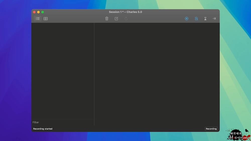Click the Repeat request refresh icon
Image resolution: width=251 pixels, height=141 pixels.
(126, 19)
